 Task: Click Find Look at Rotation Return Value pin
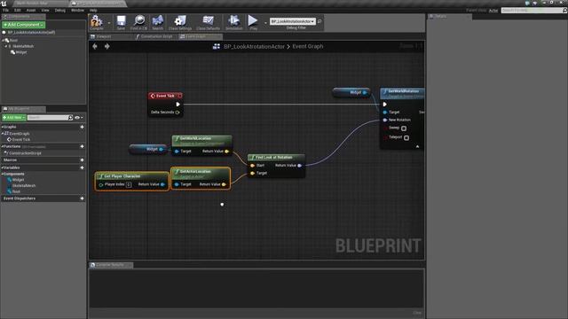tap(300, 166)
